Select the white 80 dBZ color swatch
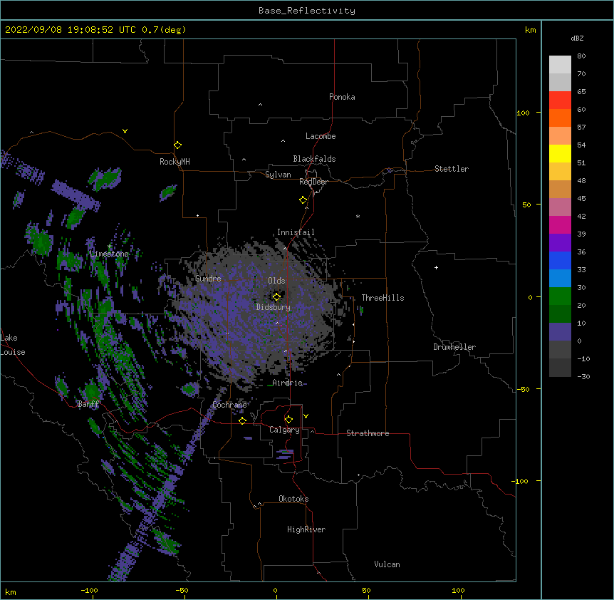The image size is (614, 600). (560, 65)
